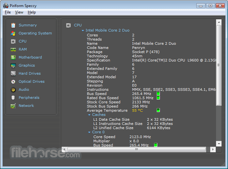Select the Multiplier value x 8.0
The height and width of the screenshot is (169, 228).
pos(134,141)
